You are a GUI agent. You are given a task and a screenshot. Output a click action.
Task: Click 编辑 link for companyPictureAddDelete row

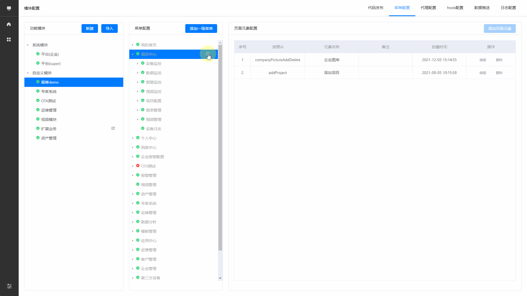[483, 60]
